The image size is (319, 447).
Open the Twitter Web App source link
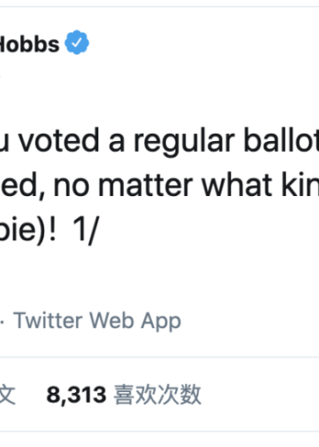coord(97,320)
